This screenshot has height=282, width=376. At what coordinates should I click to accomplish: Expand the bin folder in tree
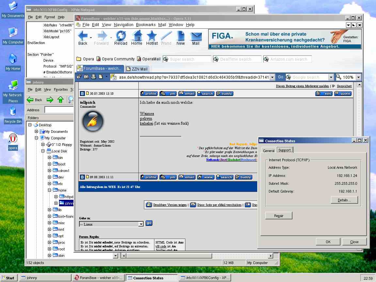coord(49,158)
